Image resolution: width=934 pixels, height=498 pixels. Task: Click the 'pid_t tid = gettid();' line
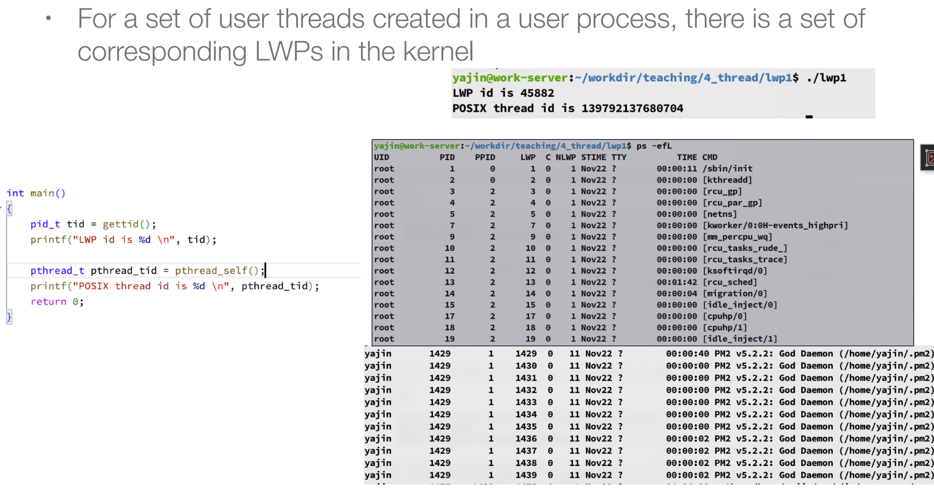(x=93, y=224)
